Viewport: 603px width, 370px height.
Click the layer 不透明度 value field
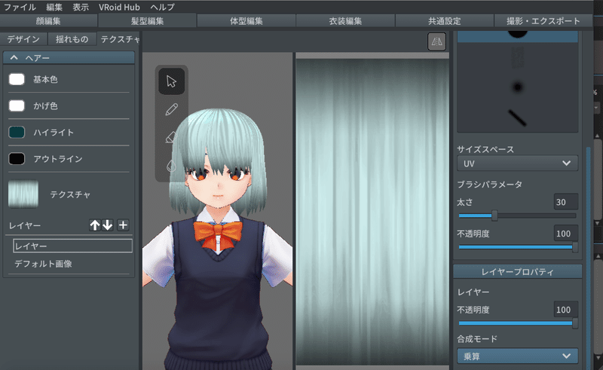pyautogui.click(x=566, y=310)
